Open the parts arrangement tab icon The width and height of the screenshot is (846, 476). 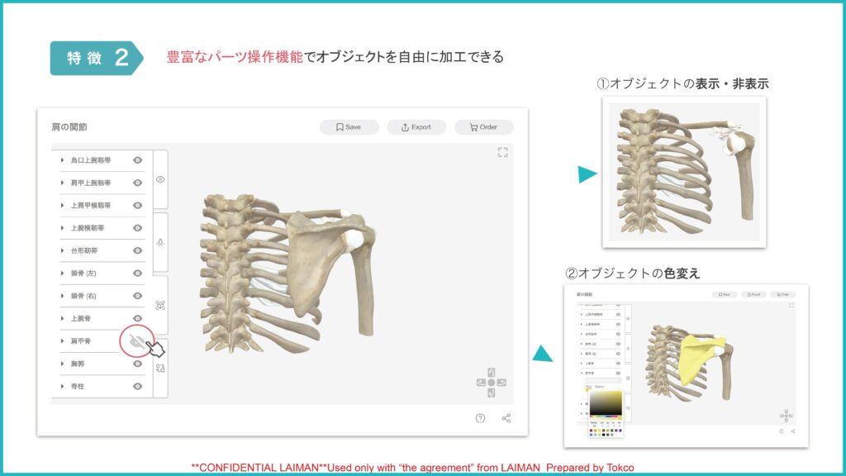(x=160, y=368)
